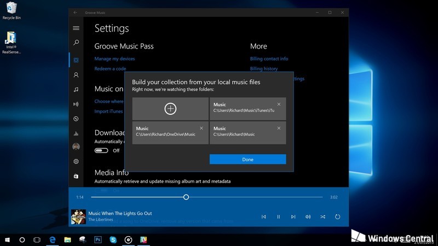Remove the OneDrive Music folder tile
Screen dimensions: 438x246
pyautogui.click(x=201, y=128)
